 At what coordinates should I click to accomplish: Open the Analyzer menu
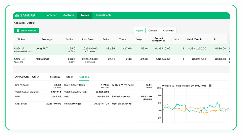point(69,15)
